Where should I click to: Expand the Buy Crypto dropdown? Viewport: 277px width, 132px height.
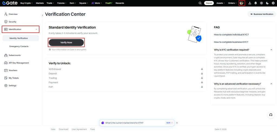coord(27,3)
